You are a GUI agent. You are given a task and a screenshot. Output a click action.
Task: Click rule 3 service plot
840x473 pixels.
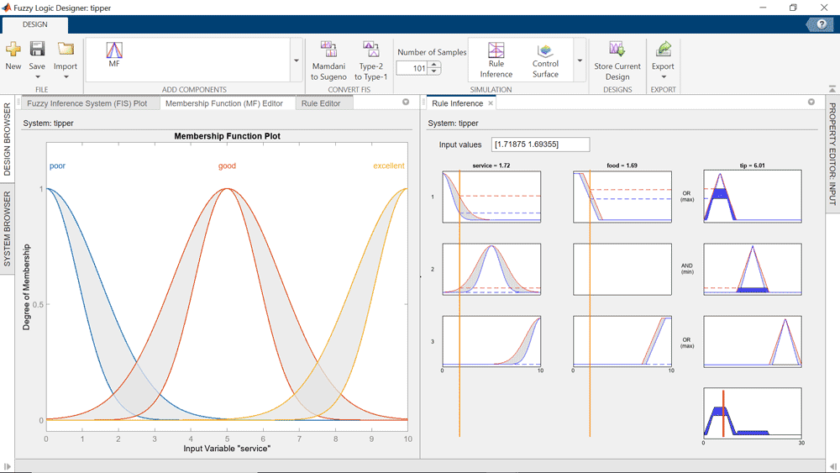point(491,341)
